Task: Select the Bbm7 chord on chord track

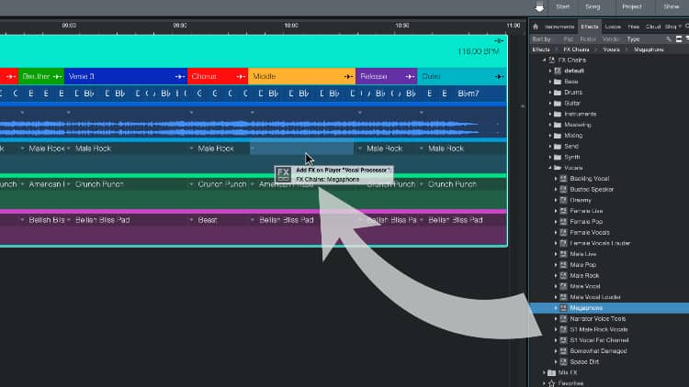Action: (468, 94)
